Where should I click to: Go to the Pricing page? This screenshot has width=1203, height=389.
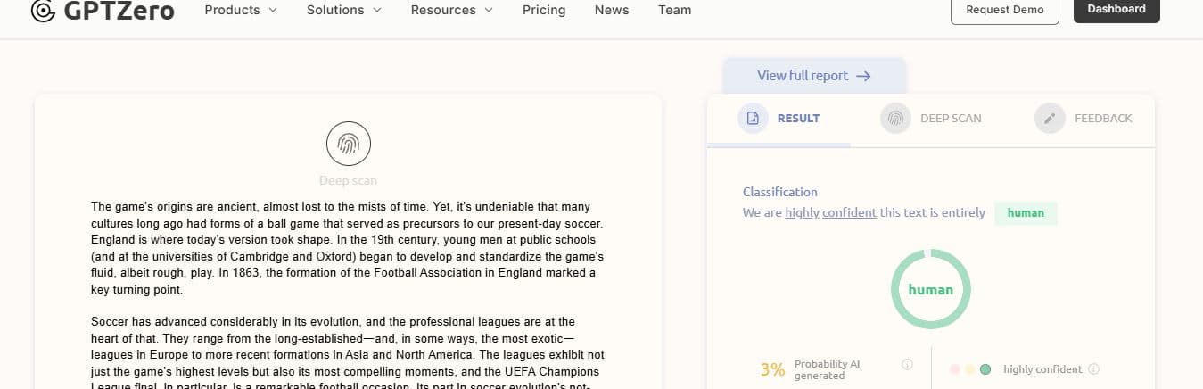click(544, 10)
